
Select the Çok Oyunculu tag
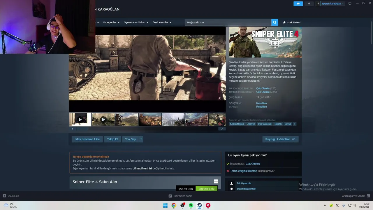(x=265, y=124)
